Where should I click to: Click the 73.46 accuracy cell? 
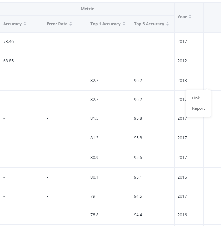click(9, 42)
